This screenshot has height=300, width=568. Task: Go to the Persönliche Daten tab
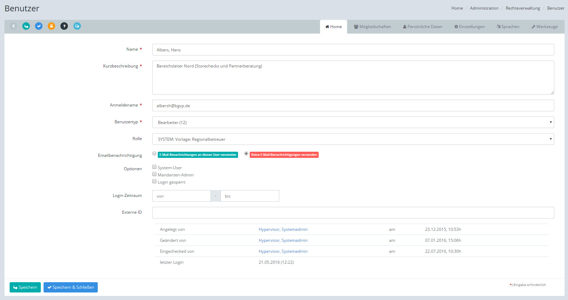[x=422, y=27]
